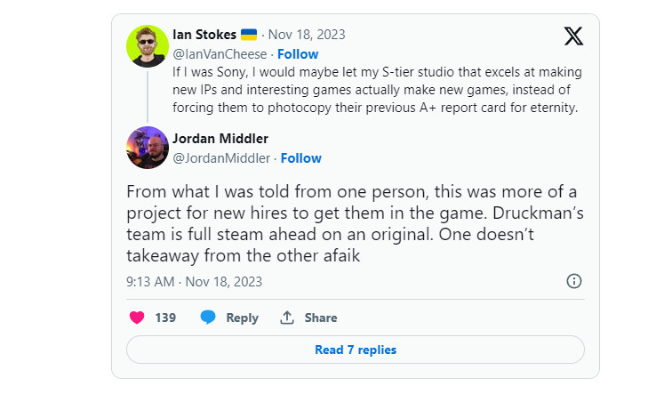Click the 139 likes count

point(165,318)
